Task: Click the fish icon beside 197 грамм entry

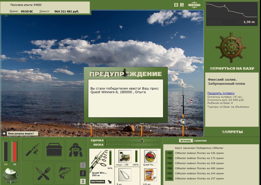Action: (x=169, y=178)
